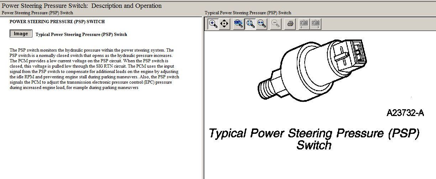Activate the pan arrows tool
The height and width of the screenshot is (179, 436).
coord(224,24)
